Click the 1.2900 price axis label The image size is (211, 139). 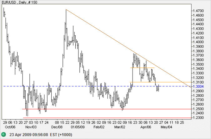[x=198, y=91]
